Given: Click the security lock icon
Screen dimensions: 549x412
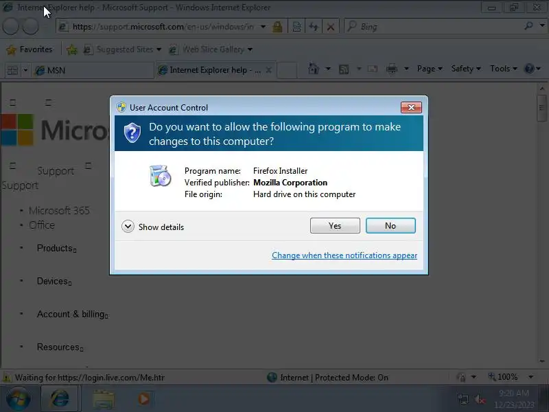Looking at the screenshot, I should (277, 27).
